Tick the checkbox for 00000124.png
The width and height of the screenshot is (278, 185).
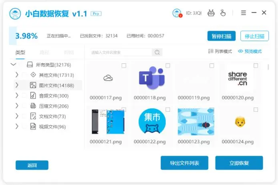tap(256, 110)
